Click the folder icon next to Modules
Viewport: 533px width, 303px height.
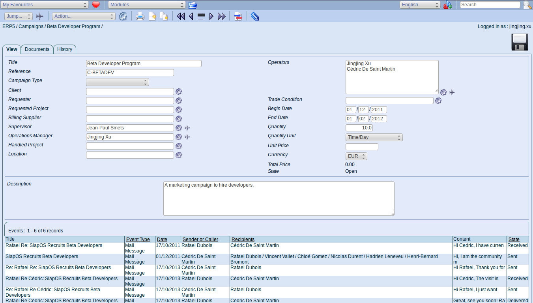[x=193, y=5]
